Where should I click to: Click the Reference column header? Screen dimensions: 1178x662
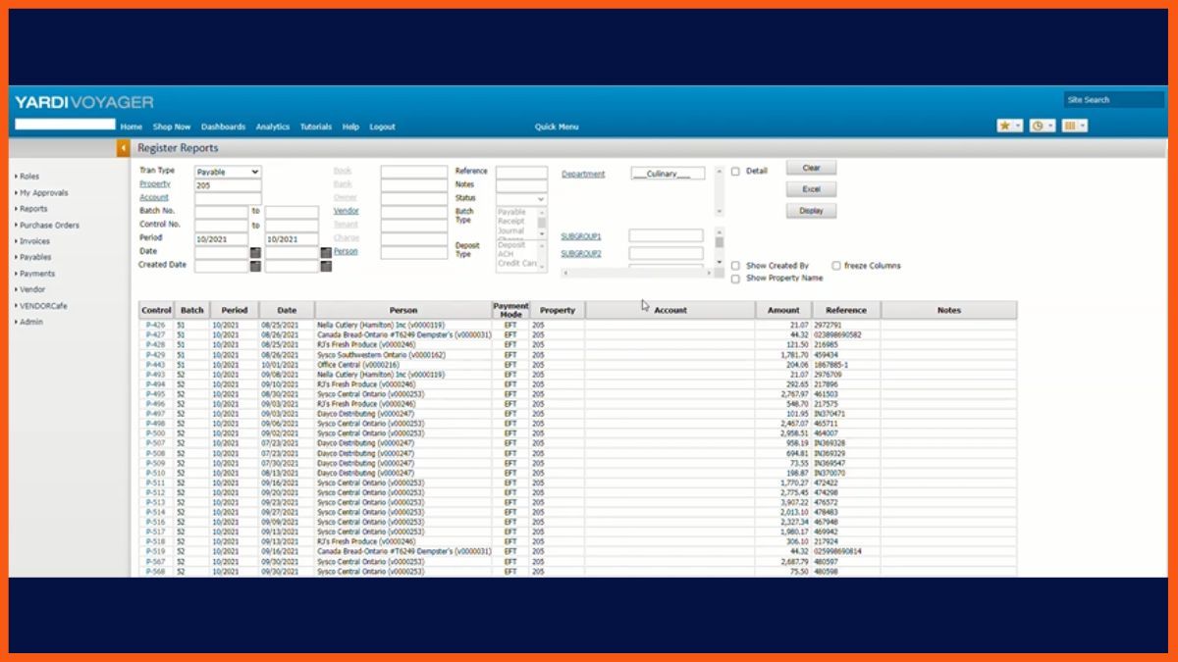pyautogui.click(x=846, y=310)
